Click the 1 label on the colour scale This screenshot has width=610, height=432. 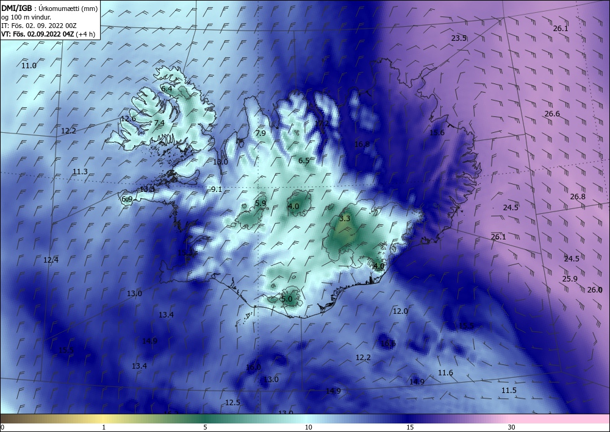point(104,427)
